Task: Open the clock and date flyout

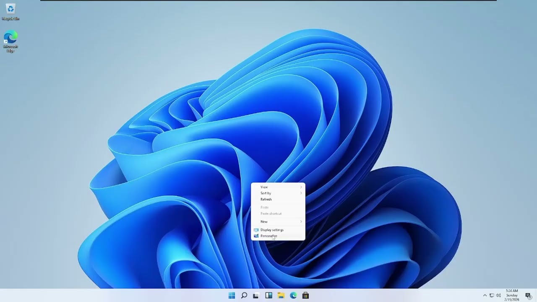Action: (x=512, y=295)
